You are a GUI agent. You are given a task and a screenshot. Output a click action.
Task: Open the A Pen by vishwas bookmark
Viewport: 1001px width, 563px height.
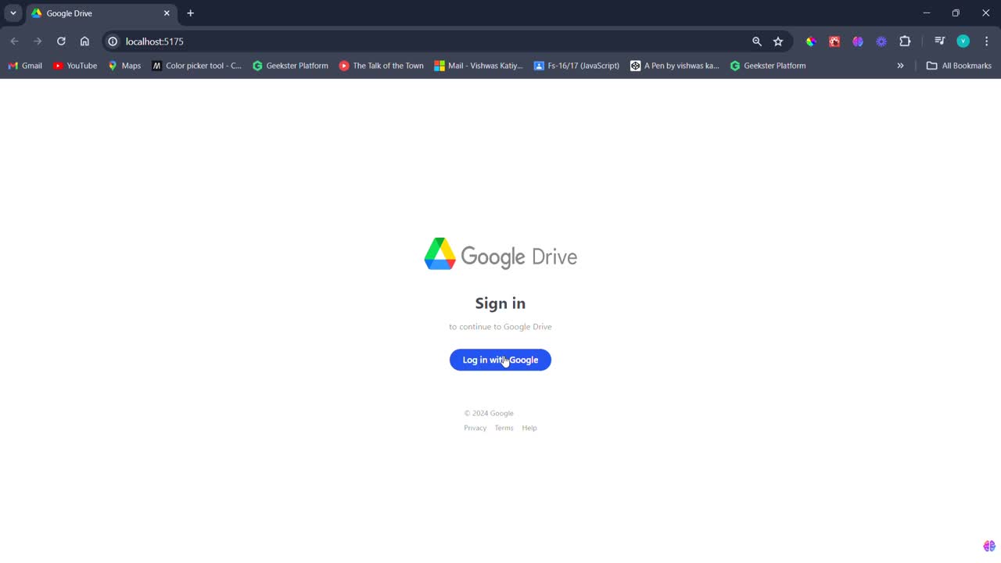(675, 66)
